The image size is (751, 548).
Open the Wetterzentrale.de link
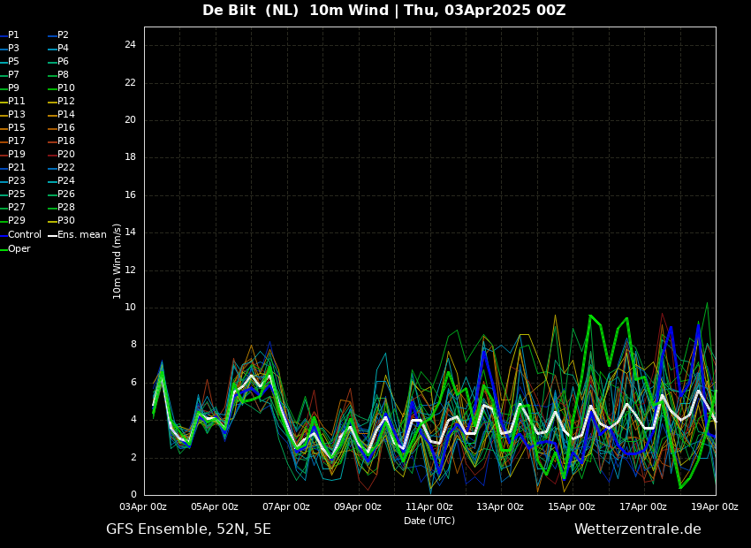(x=637, y=529)
